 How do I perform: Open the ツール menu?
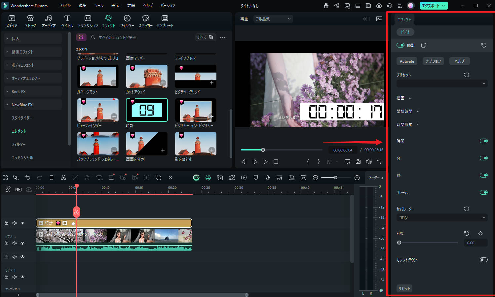click(99, 6)
